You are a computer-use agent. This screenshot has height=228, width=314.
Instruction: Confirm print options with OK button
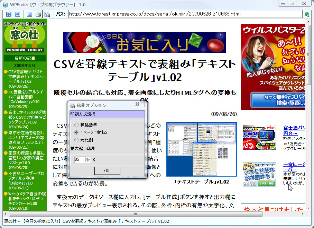point(107,171)
